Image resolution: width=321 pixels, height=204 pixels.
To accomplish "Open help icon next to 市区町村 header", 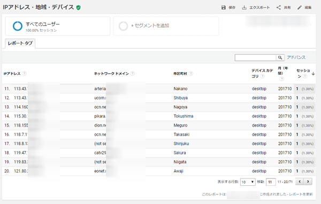I will [190, 73].
